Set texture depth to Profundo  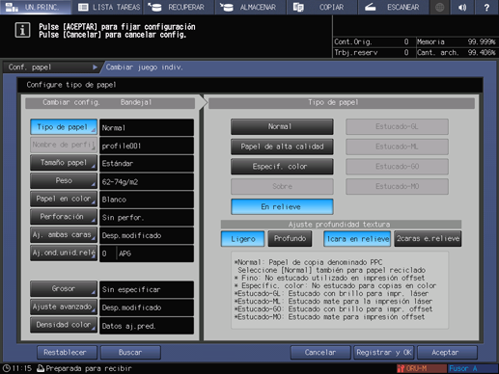pyautogui.click(x=290, y=239)
